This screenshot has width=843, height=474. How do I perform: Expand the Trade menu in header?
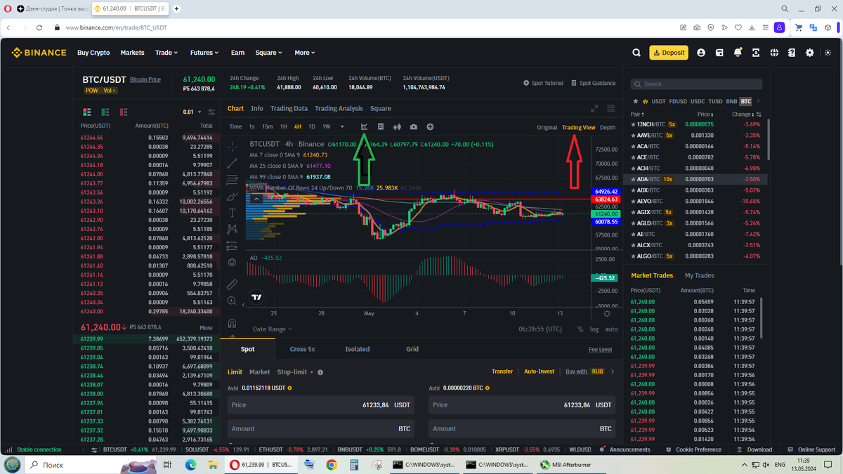[x=166, y=53]
